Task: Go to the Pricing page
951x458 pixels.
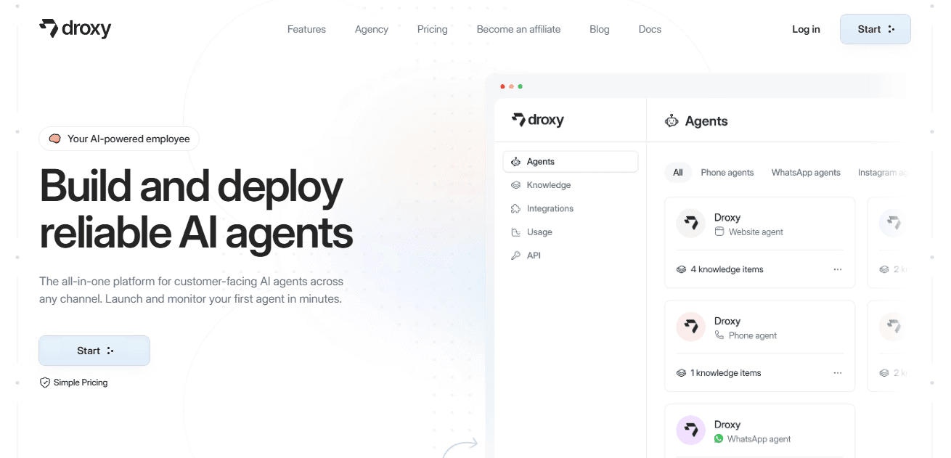Action: tap(433, 30)
